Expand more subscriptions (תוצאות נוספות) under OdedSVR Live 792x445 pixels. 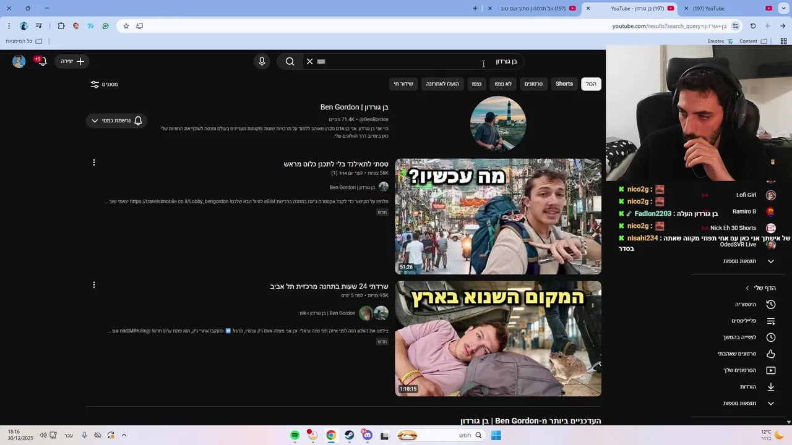(x=749, y=261)
